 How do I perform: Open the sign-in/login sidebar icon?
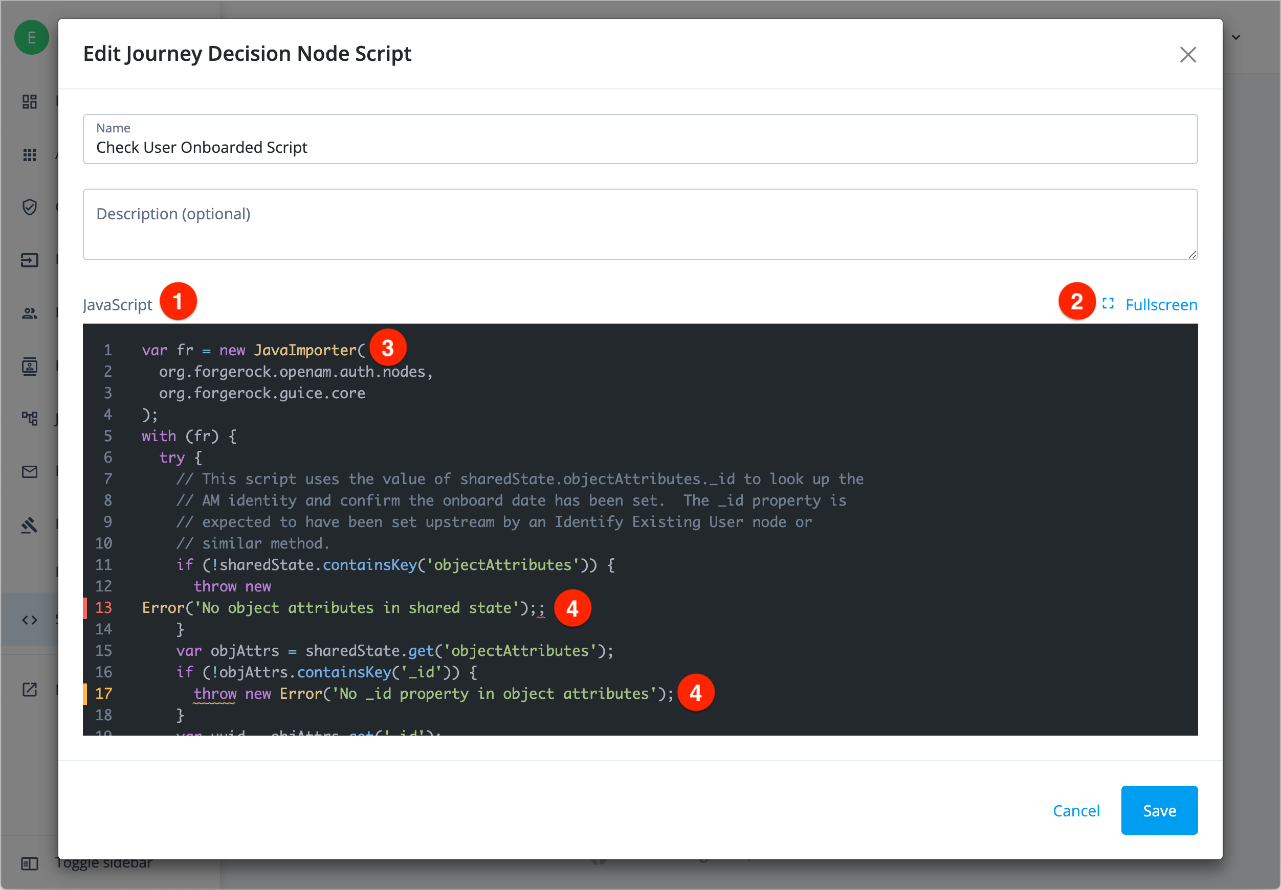click(30, 260)
